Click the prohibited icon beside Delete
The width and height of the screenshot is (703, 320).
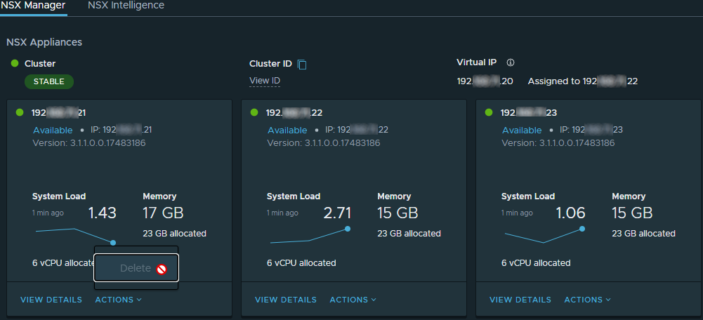coord(162,269)
